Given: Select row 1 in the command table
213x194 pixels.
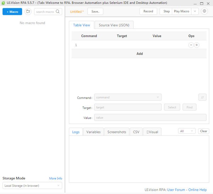Looking at the screenshot, I should point(139,45).
